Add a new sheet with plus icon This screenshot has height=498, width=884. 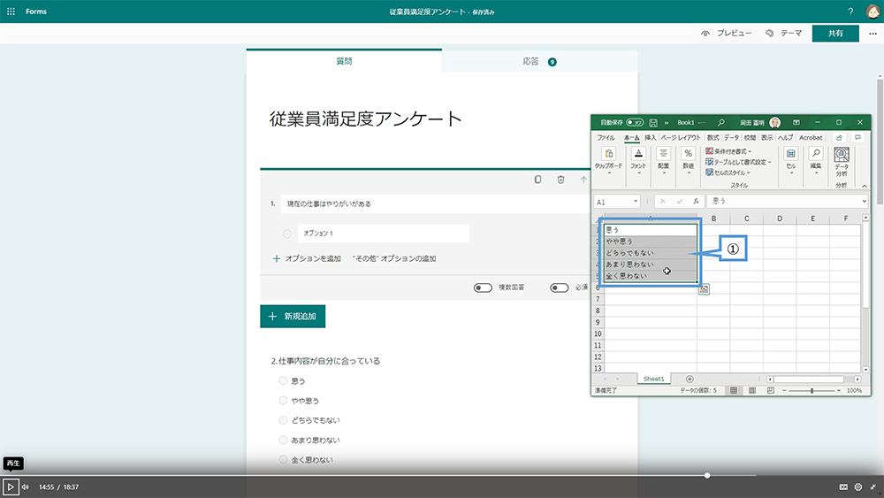(x=690, y=379)
